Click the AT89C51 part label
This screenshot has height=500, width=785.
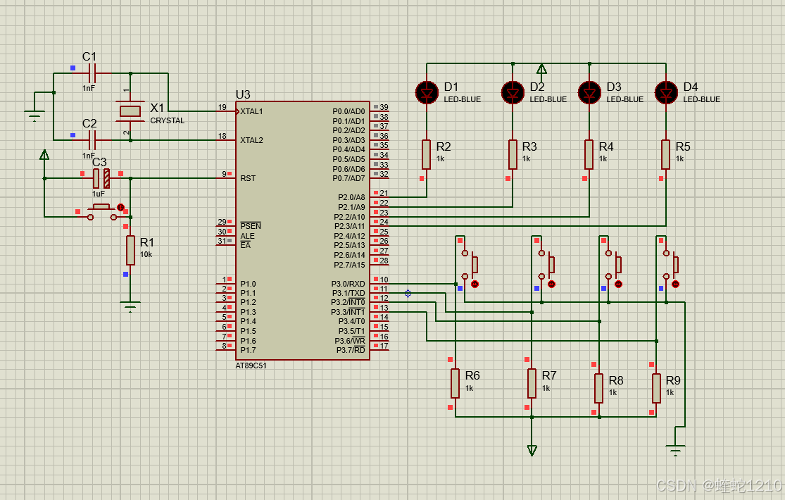(x=251, y=365)
